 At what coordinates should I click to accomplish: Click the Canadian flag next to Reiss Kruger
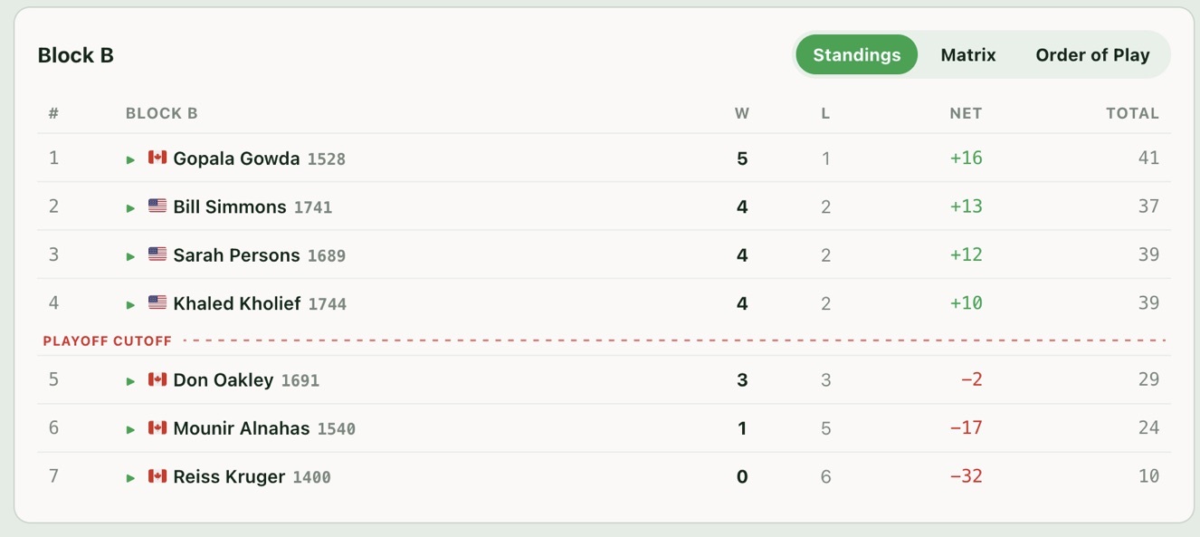click(x=157, y=475)
